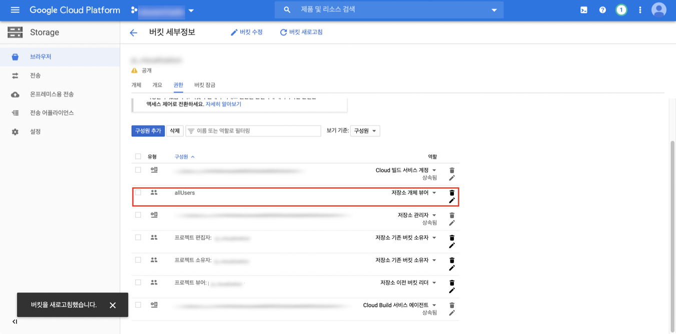Edit the 프로젝트 편집자 member row
Viewport: 676px width, 334px height.
click(x=452, y=246)
